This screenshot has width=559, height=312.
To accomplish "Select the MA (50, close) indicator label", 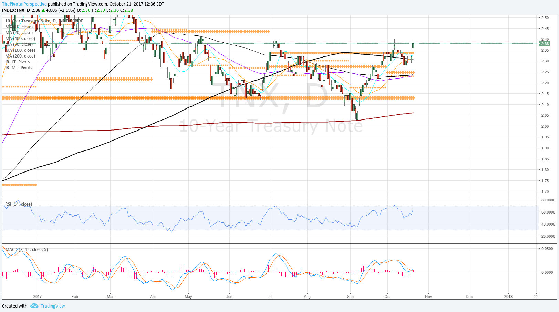I will coord(19,44).
